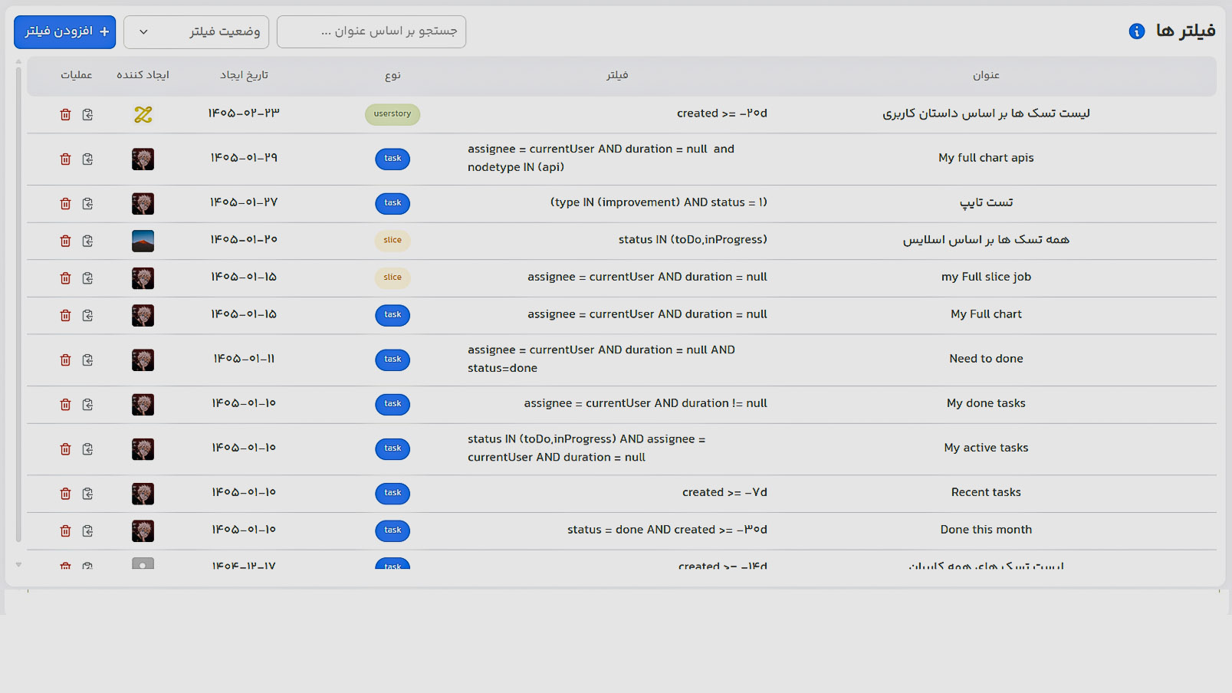Open the 'My Full chart' filter title
This screenshot has height=693, width=1232.
tap(986, 314)
